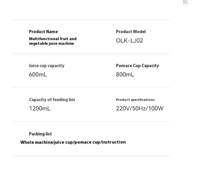This screenshot has height=172, width=201.
Task: Select the Capacity of feeding bin label
Action: click(52, 100)
